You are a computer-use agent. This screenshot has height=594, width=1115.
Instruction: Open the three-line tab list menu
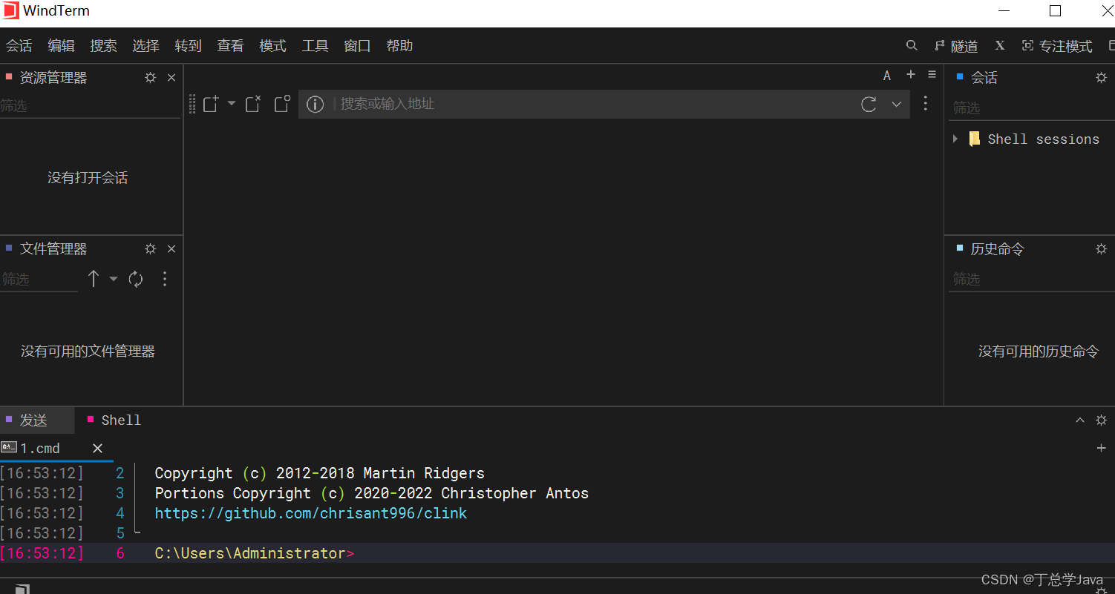pyautogui.click(x=932, y=75)
